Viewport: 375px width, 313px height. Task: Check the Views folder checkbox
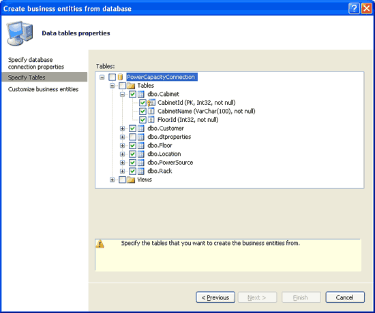coord(122,180)
